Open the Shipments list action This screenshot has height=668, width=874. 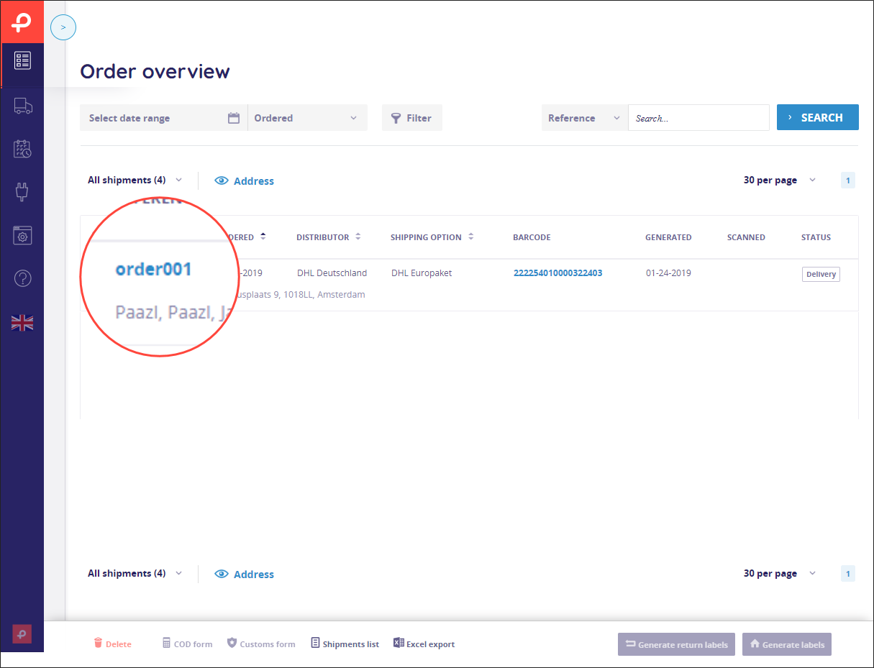(345, 644)
